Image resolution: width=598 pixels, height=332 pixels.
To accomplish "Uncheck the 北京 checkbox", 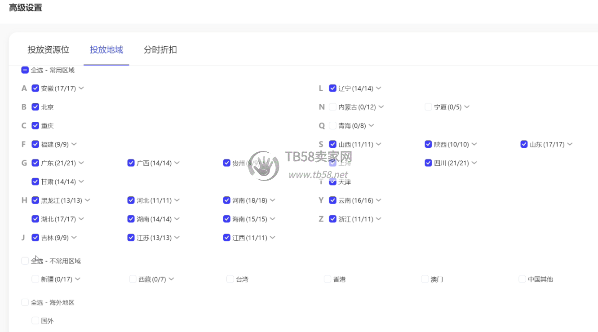I will click(x=35, y=107).
